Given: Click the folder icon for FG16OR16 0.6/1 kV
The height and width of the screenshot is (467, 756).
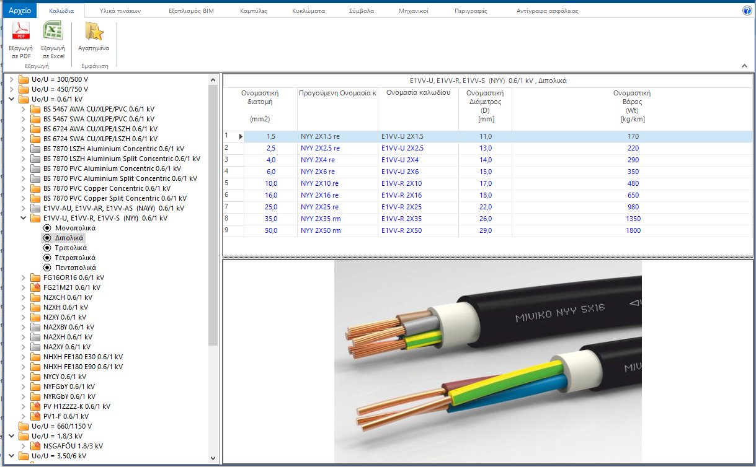Looking at the screenshot, I should pos(36,277).
